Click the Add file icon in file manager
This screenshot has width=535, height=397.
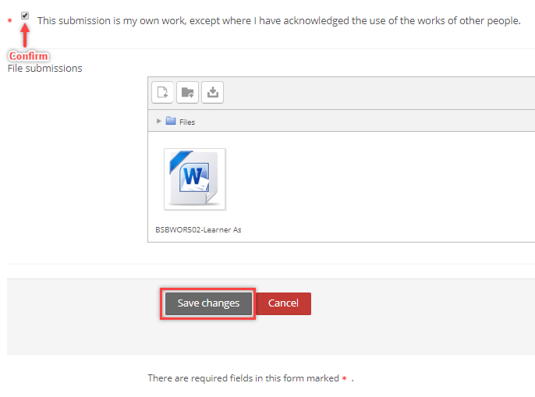tap(162, 93)
